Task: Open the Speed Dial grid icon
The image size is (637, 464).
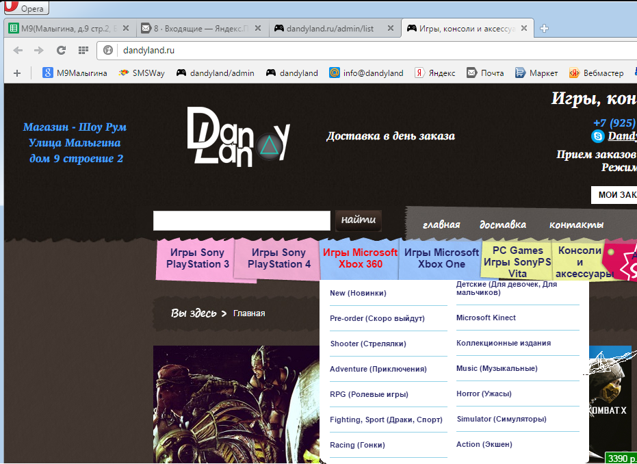Action: click(x=83, y=51)
